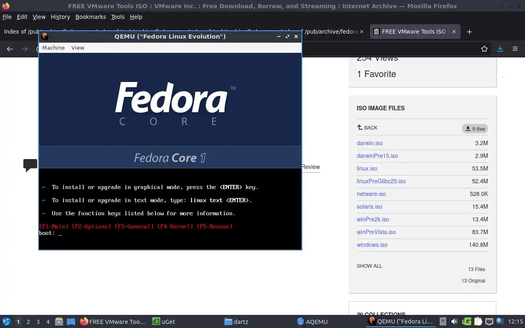
Task: Download the darwin.iso file
Action: [370, 143]
